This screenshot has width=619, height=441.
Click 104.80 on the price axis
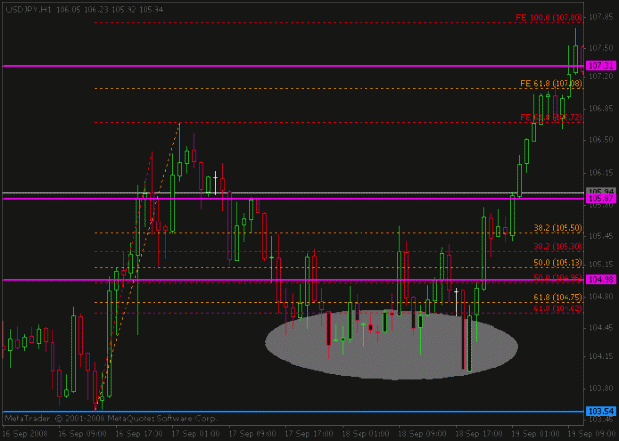(601, 296)
